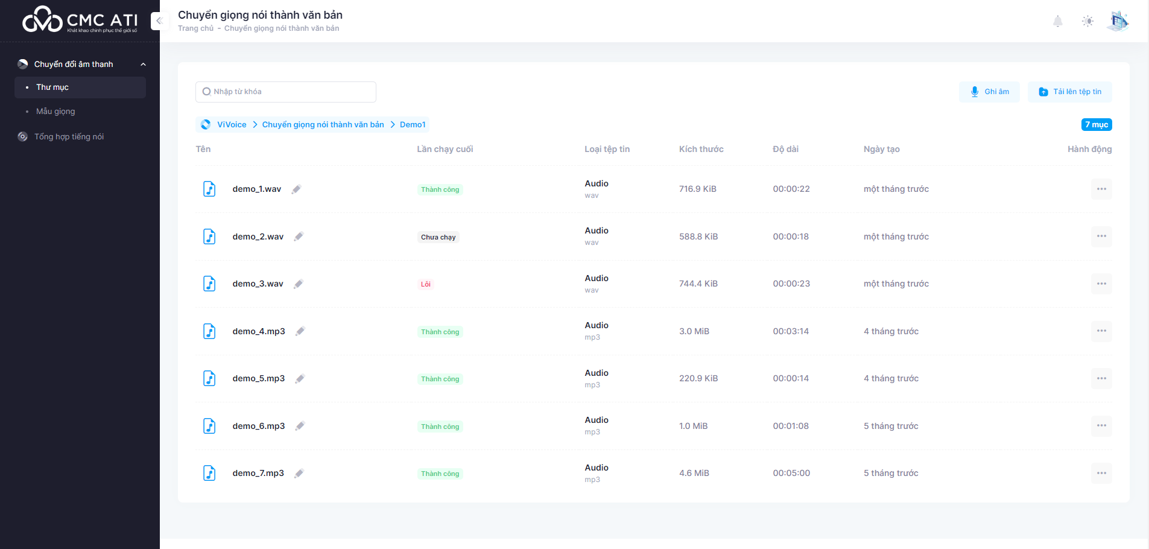The height and width of the screenshot is (549, 1149).
Task: Collapse the sidebar with arrow button
Action: point(159,21)
